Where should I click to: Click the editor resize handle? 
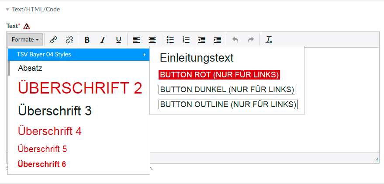[x=376, y=160]
